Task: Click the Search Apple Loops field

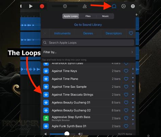Action: (88, 43)
